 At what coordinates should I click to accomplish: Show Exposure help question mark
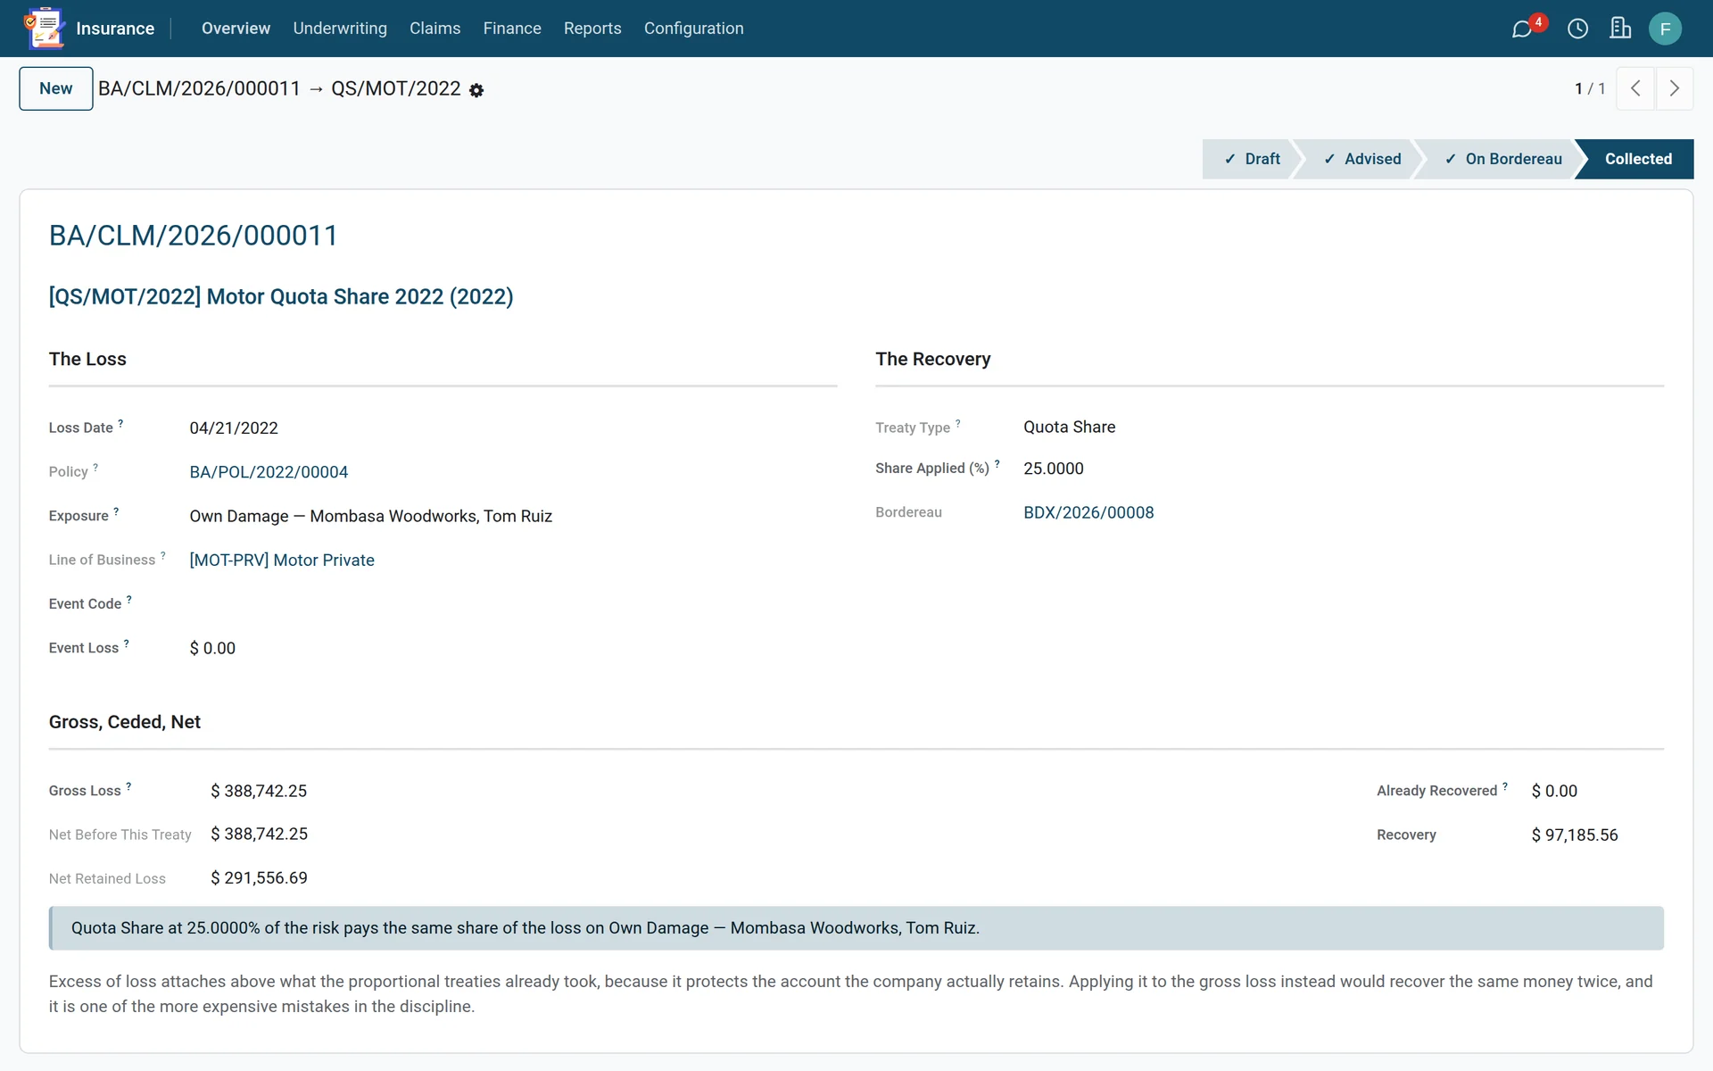pos(116,511)
